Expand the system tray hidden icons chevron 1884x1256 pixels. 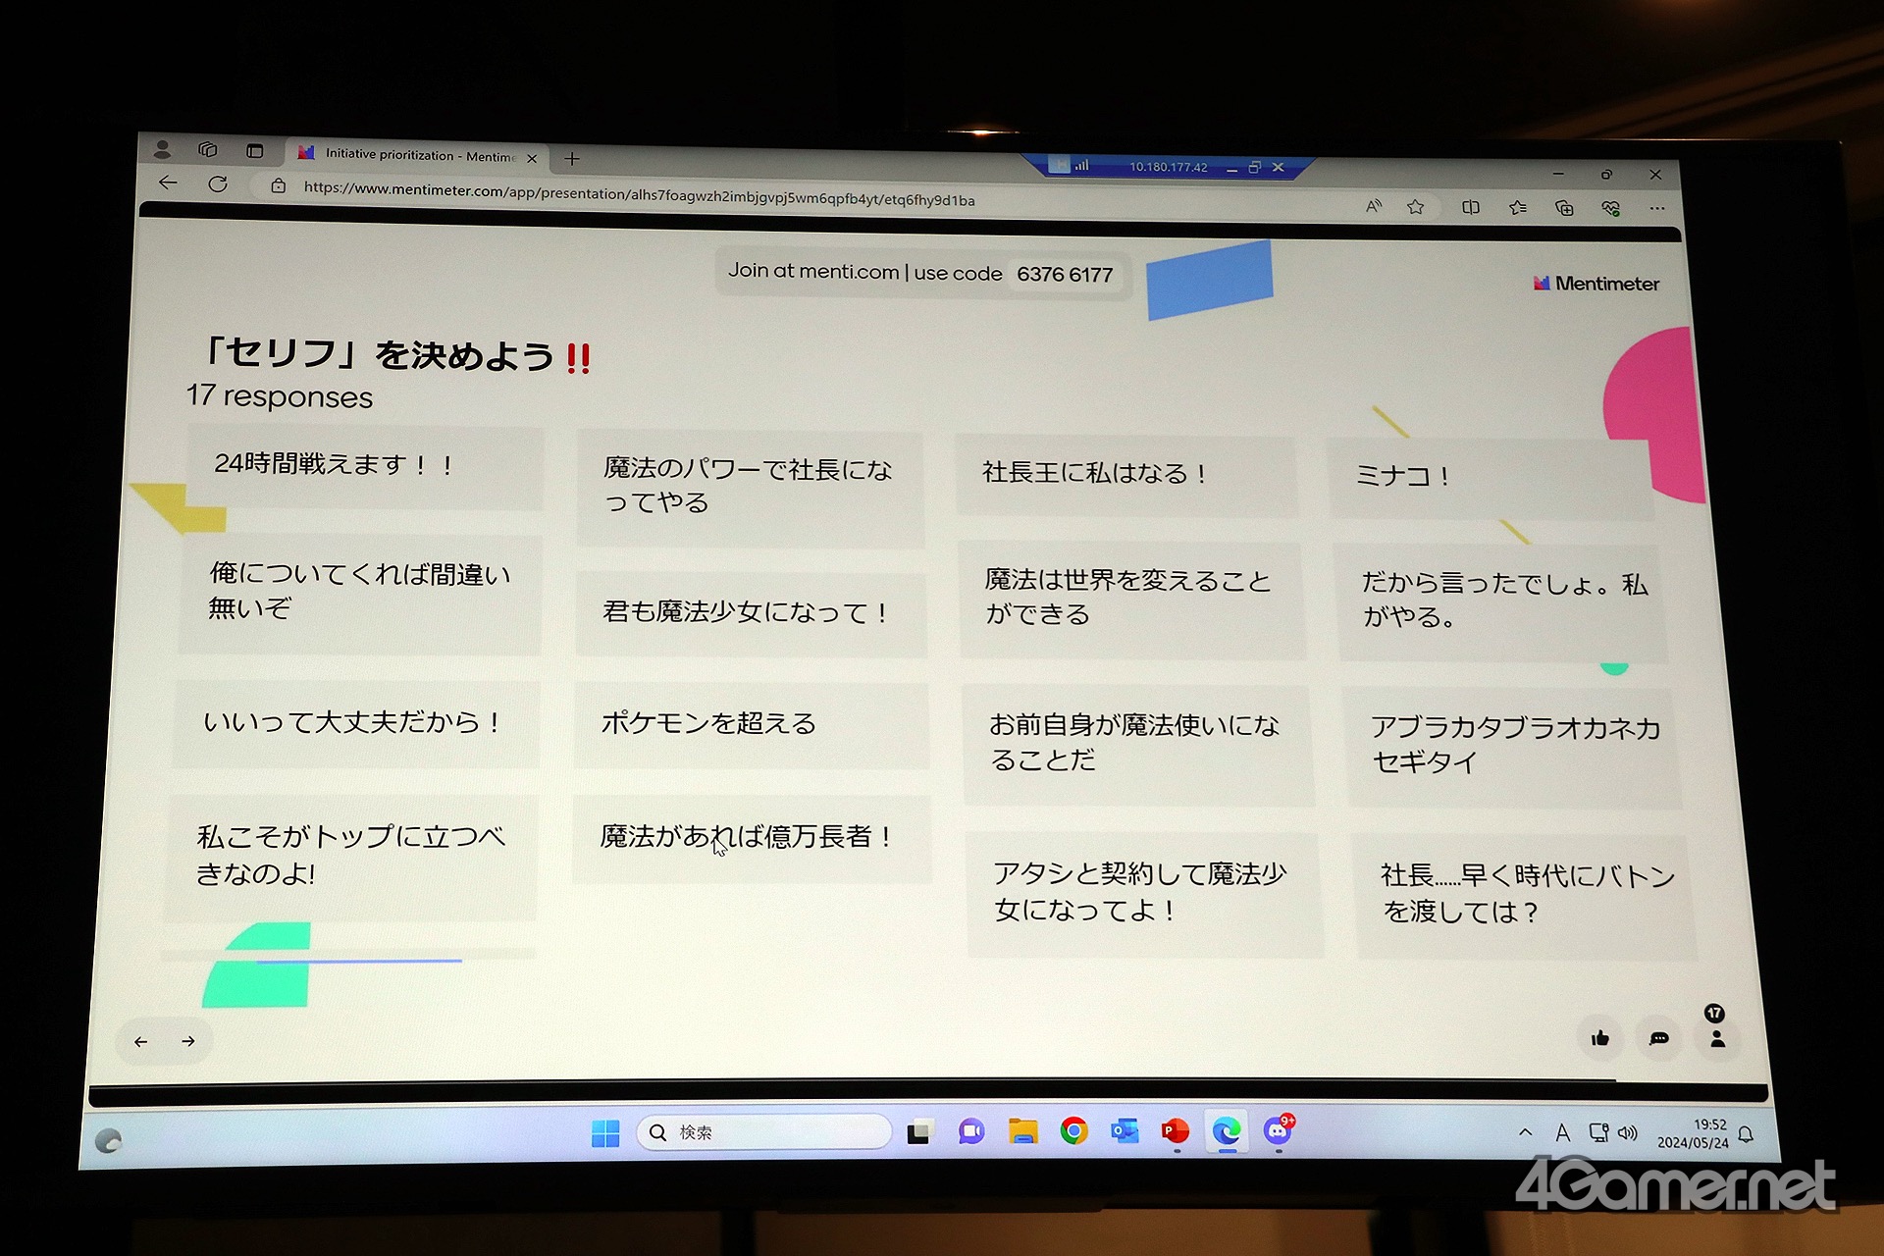[1525, 1132]
